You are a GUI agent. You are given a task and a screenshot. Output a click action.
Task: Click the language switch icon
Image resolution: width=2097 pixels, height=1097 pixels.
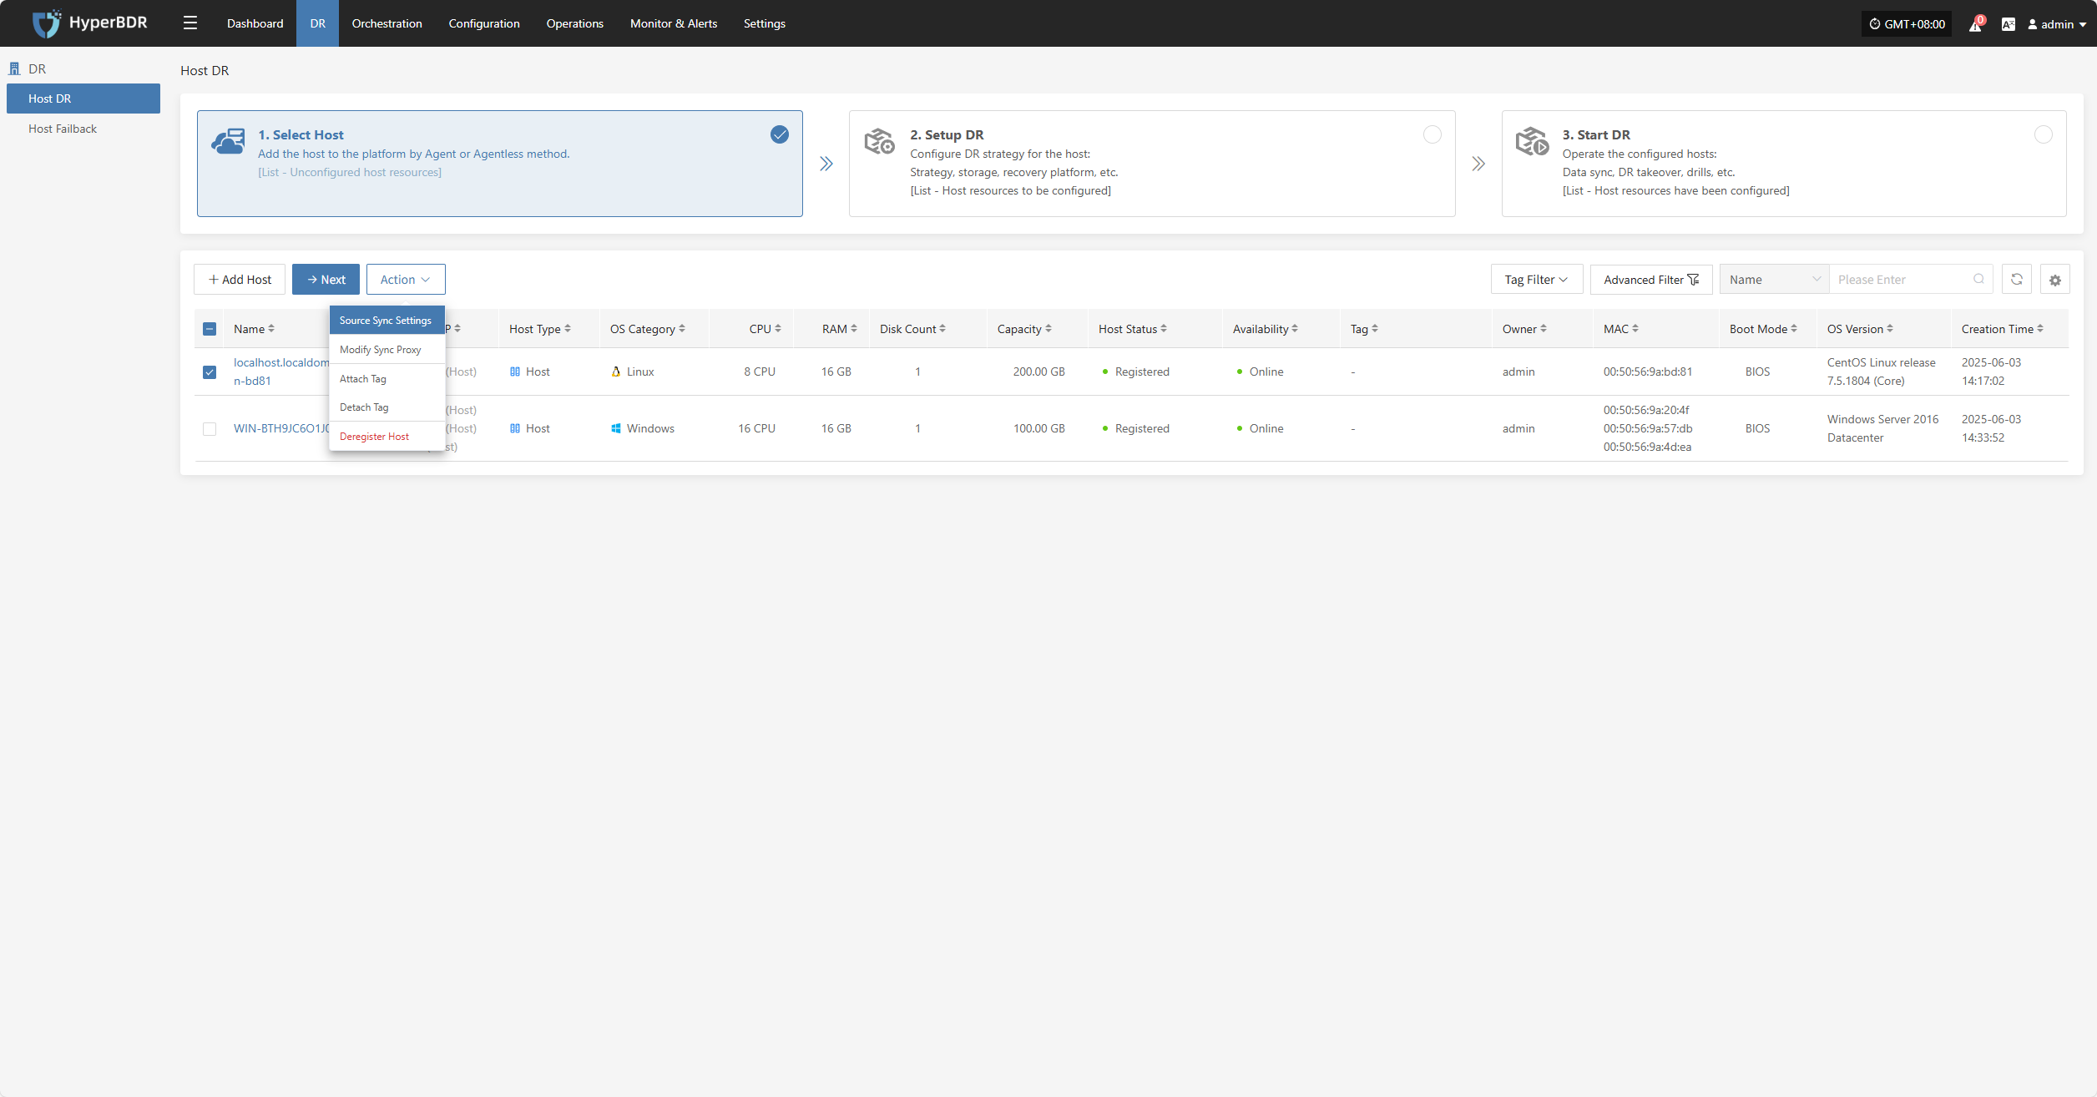[2009, 24]
